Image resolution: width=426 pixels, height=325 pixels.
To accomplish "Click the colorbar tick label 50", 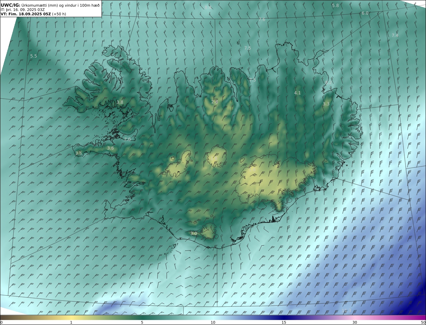I will pyautogui.click(x=423, y=322).
